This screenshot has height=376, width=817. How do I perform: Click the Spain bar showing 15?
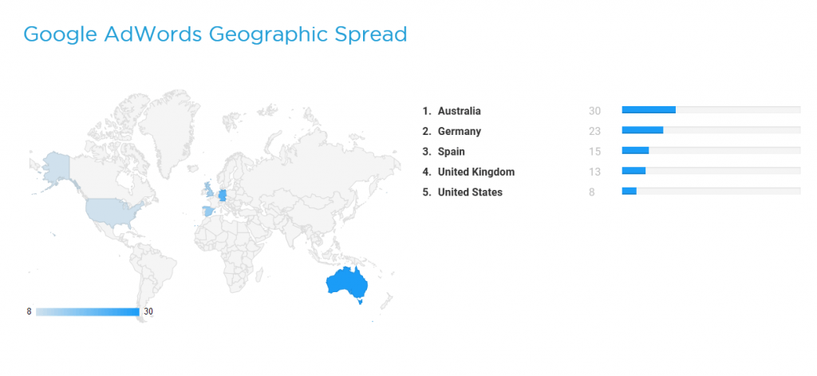point(635,150)
